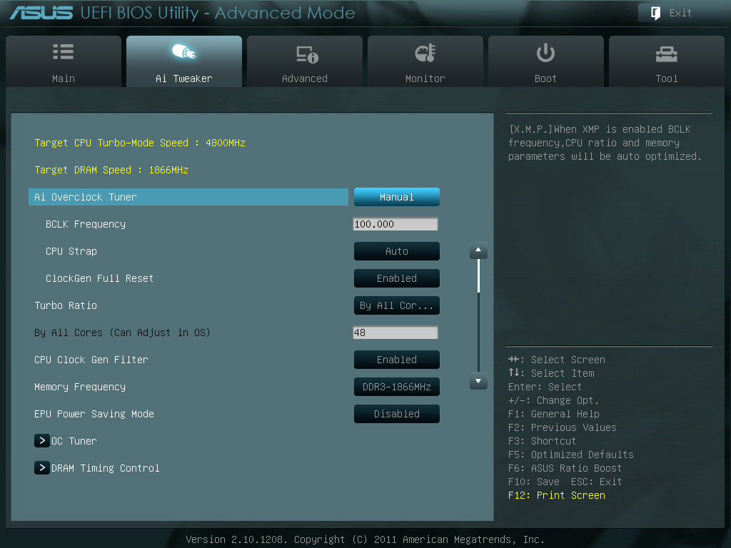Click the By All Cores value field
The height and width of the screenshot is (548, 731).
click(x=395, y=333)
